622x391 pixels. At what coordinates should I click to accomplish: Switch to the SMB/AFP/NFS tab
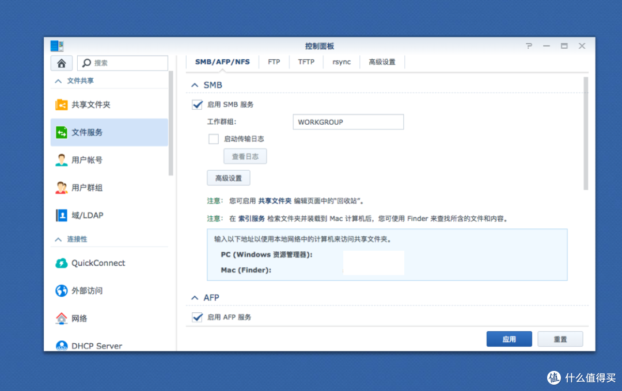click(x=222, y=62)
